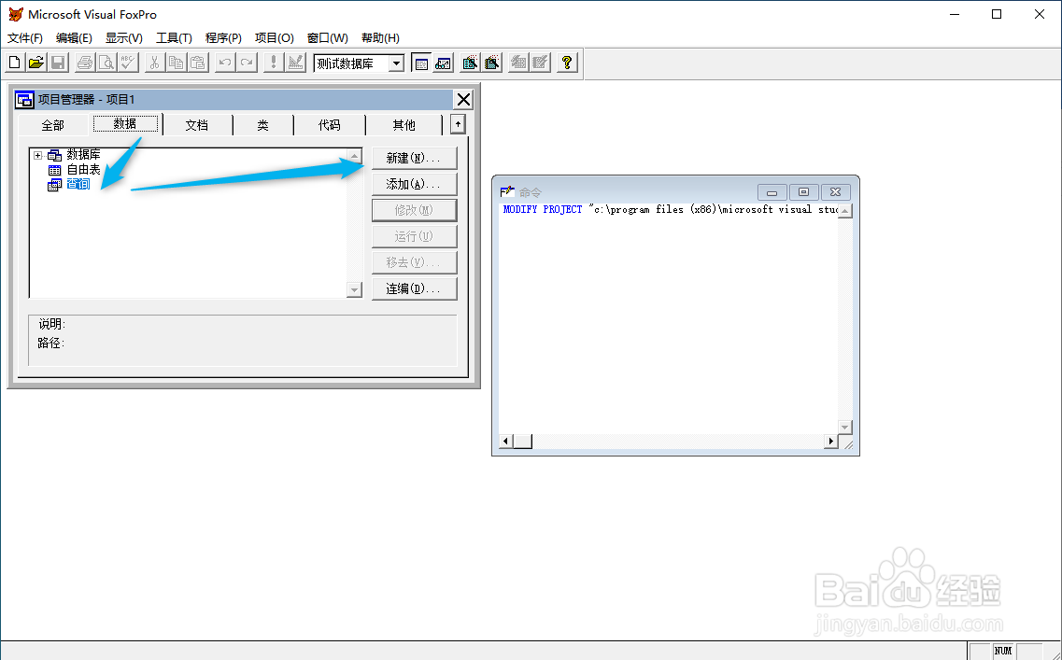Click the 新建(N)... button

coord(414,159)
